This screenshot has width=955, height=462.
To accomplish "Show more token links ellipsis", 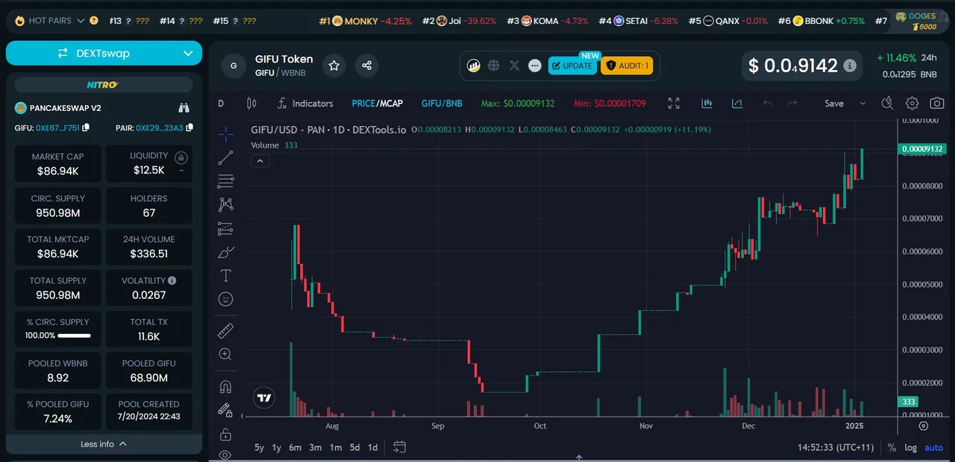I will click(534, 66).
